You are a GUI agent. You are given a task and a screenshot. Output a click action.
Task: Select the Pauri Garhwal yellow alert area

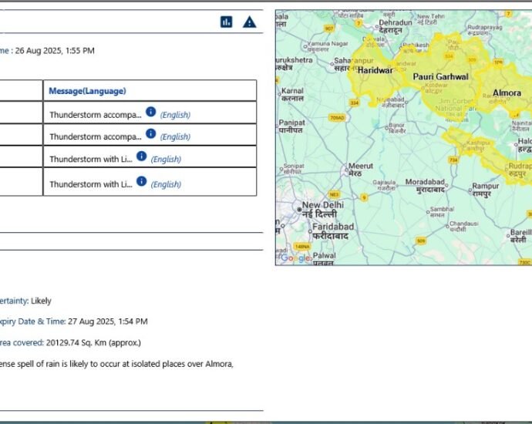440,77
